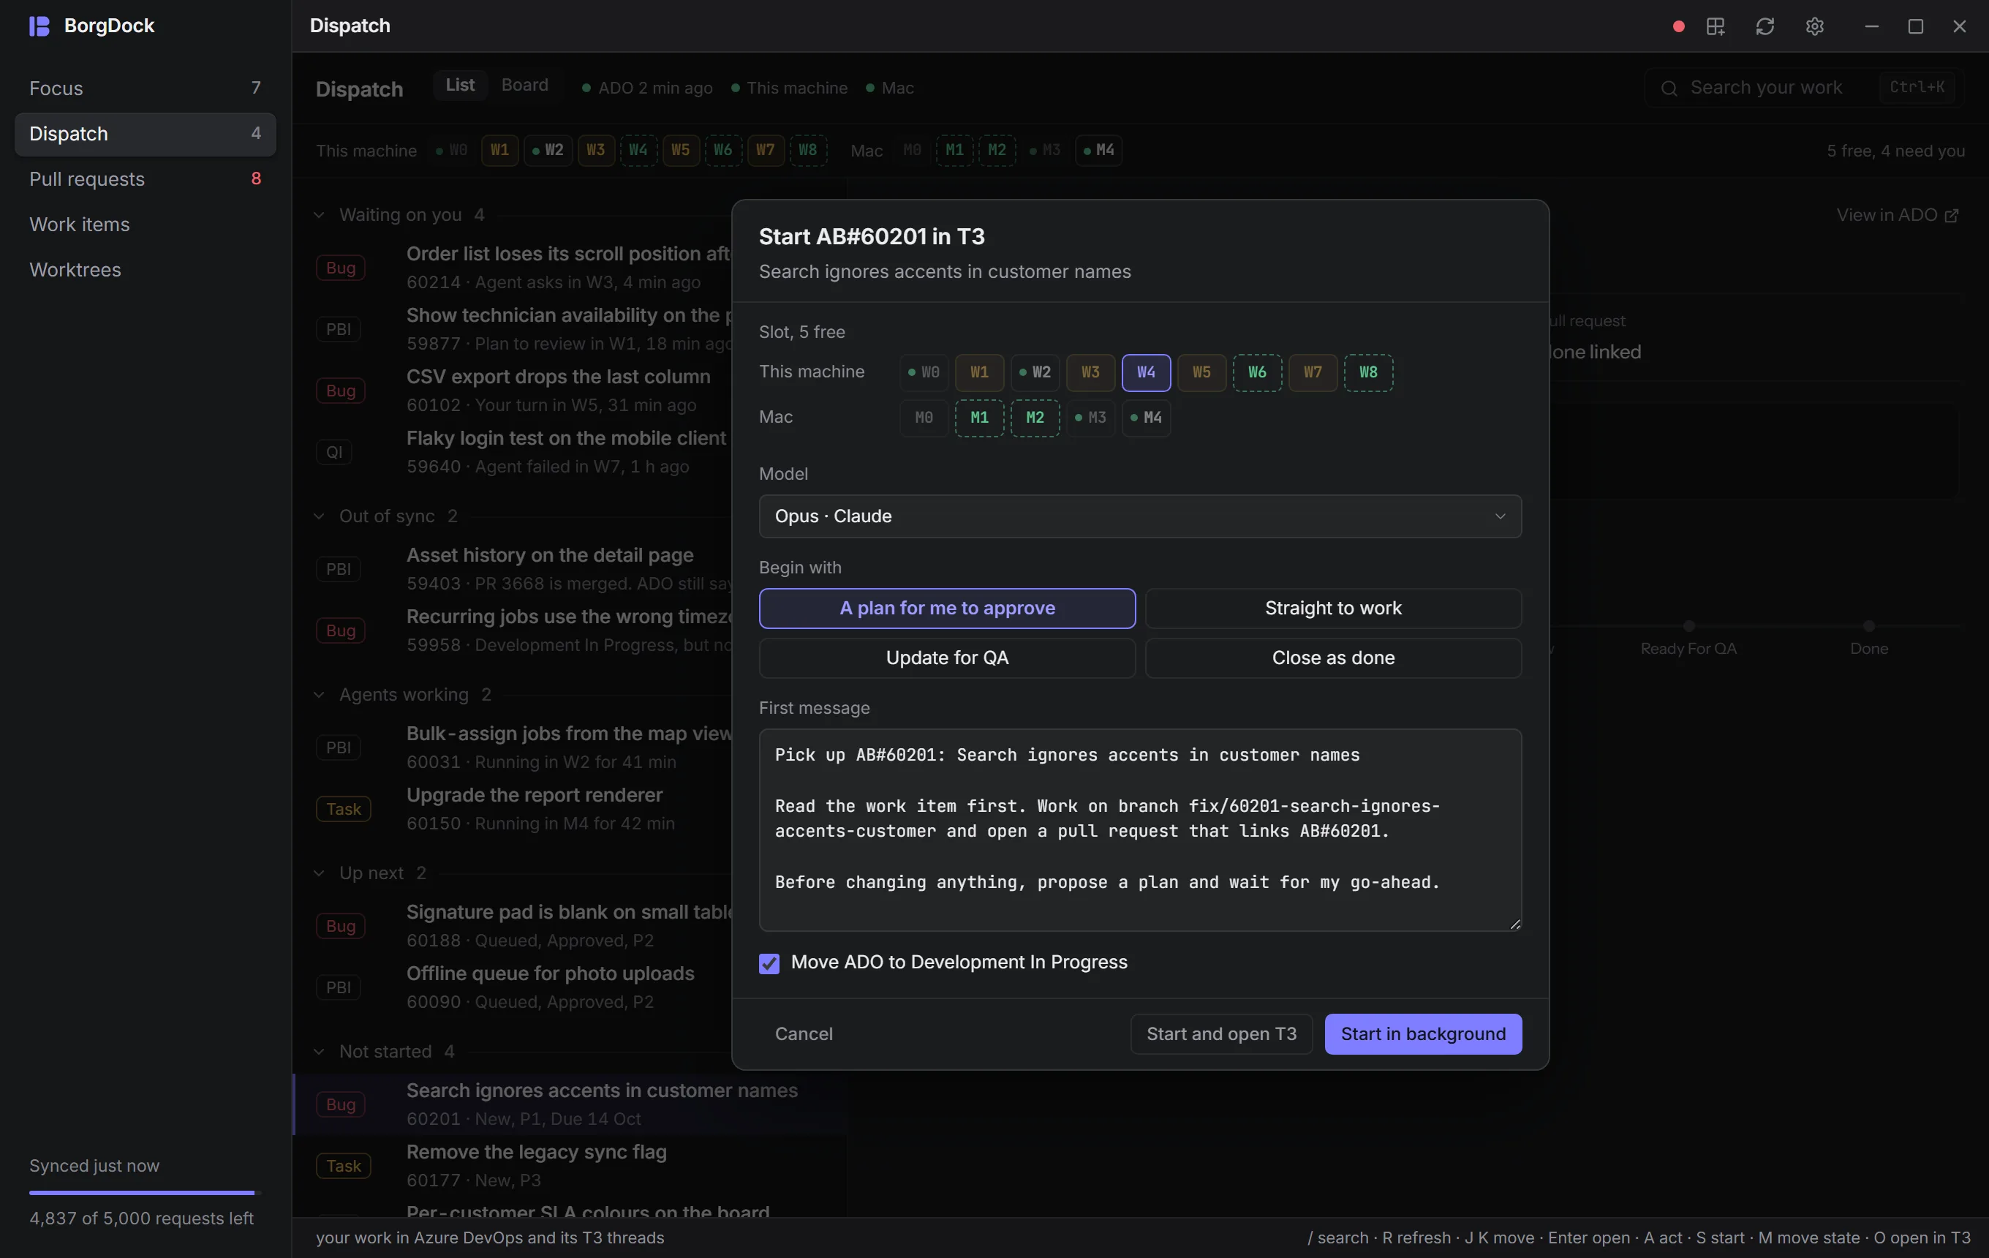Click the red recording status dot

tap(1677, 26)
